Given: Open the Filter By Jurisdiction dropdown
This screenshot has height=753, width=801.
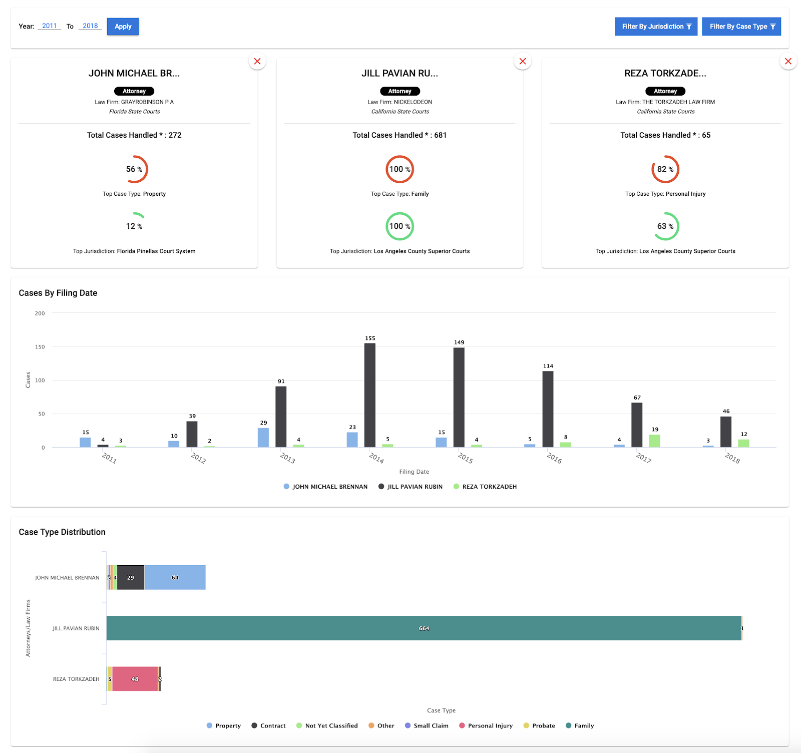Looking at the screenshot, I should pyautogui.click(x=655, y=26).
